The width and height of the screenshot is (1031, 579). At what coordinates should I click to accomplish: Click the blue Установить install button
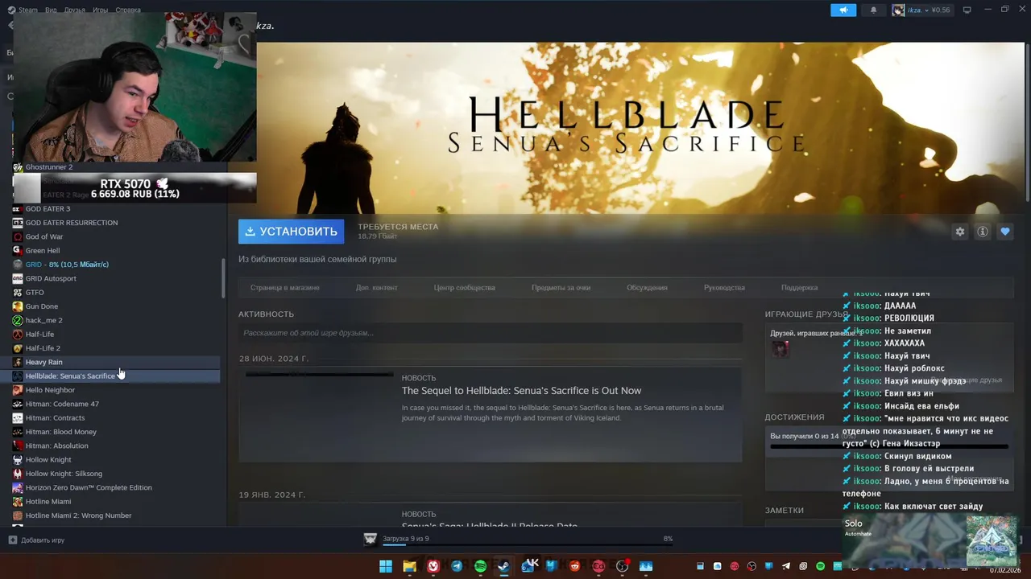tap(291, 232)
